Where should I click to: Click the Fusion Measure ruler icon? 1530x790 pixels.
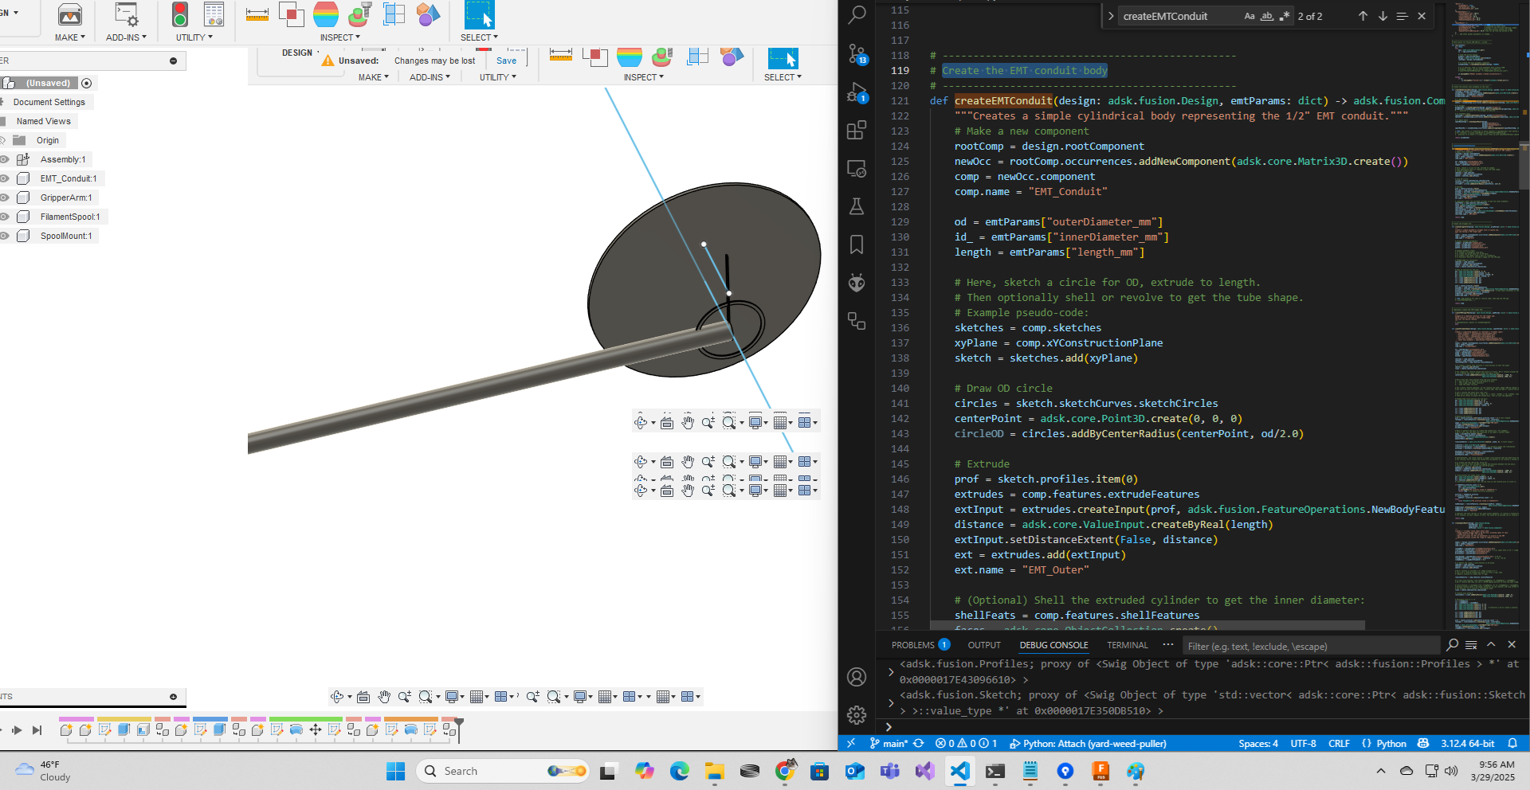(x=257, y=14)
